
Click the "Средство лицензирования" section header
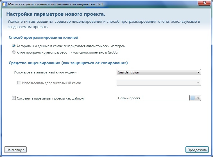(x=68, y=63)
